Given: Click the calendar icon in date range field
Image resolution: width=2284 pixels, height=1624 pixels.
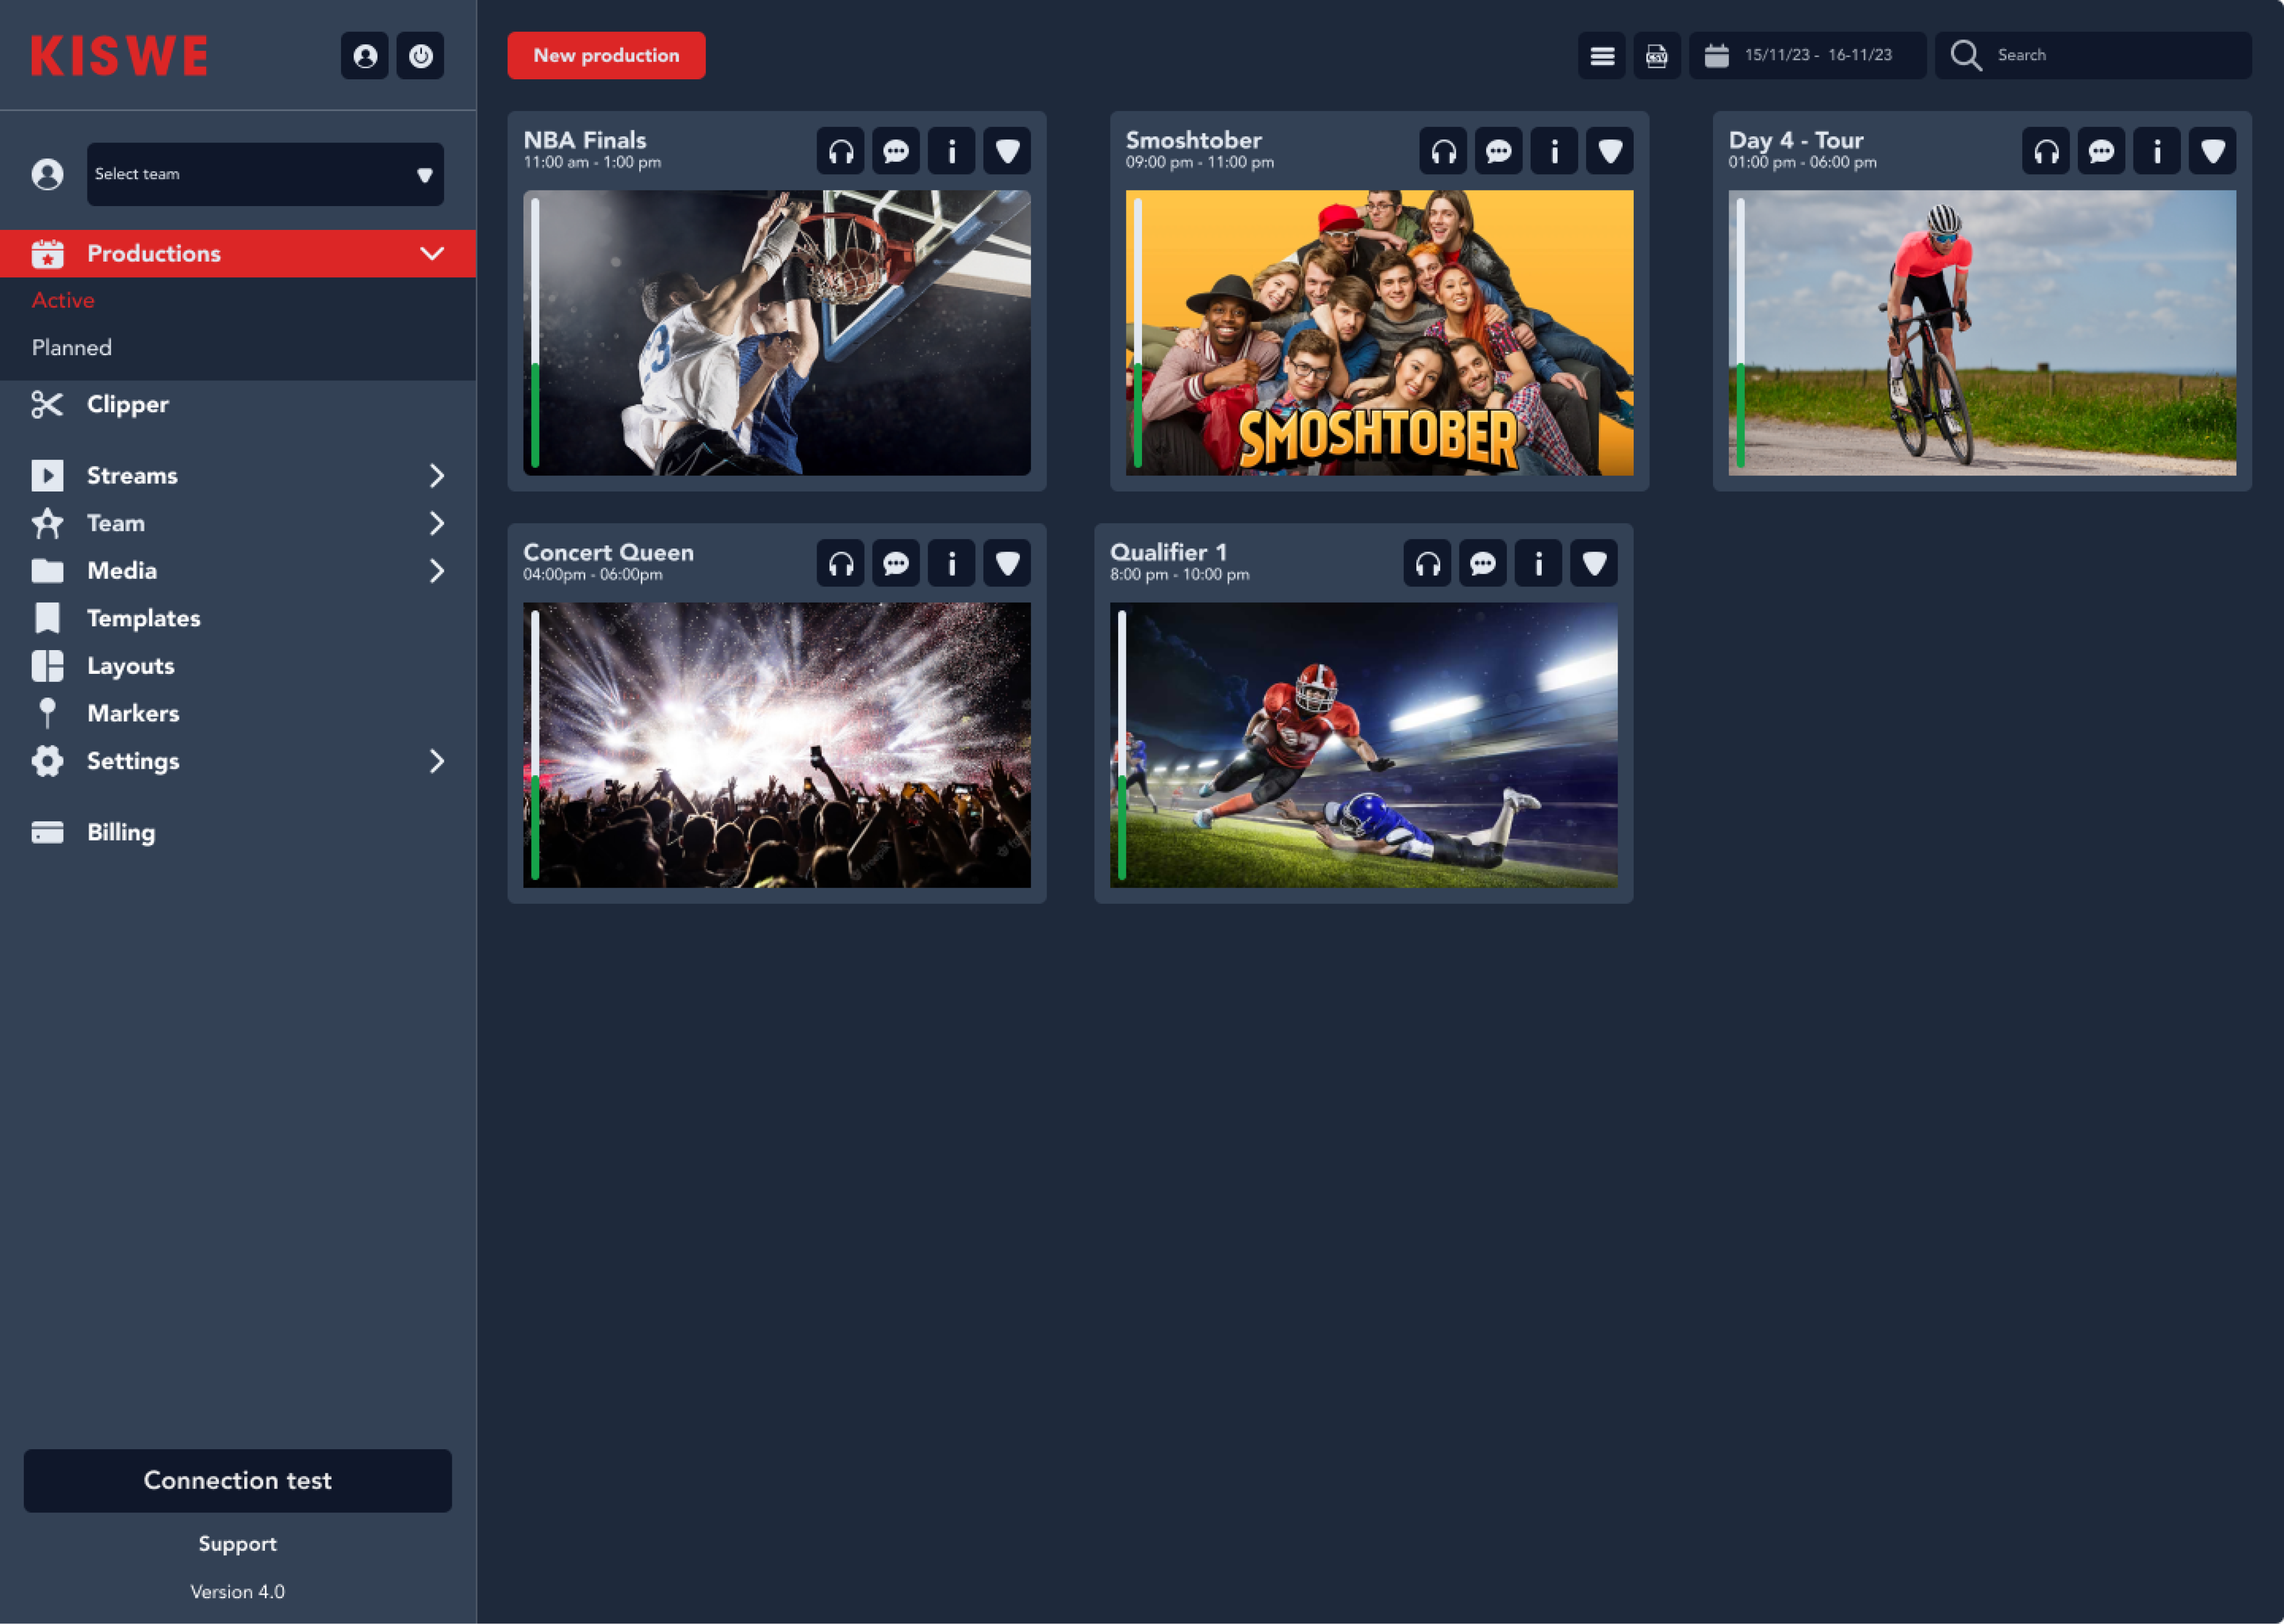Looking at the screenshot, I should coord(1717,55).
